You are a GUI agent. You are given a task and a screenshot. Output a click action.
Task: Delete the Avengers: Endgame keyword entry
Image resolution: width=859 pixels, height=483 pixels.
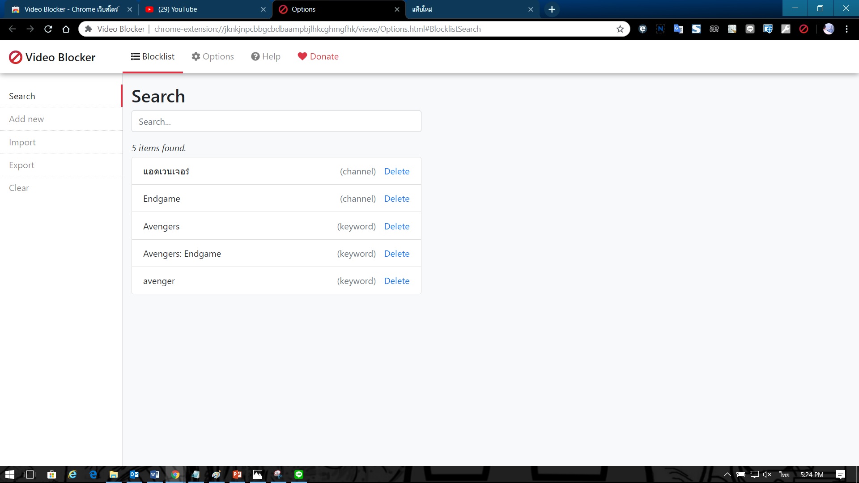pyautogui.click(x=397, y=254)
